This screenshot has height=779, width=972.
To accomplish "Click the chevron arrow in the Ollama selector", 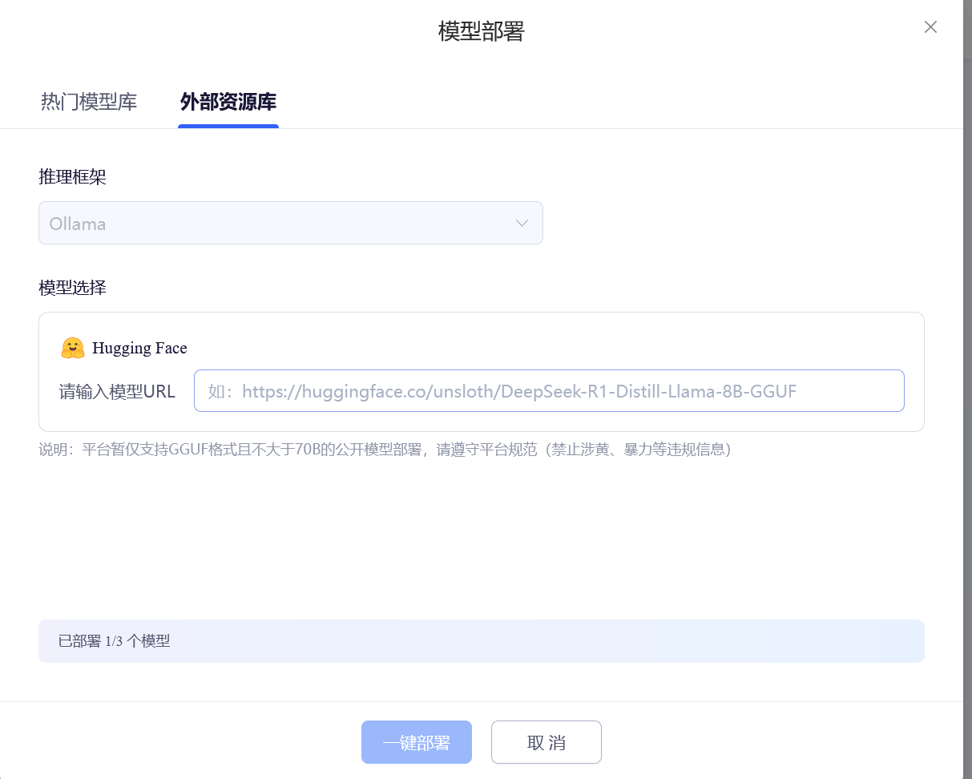I will (x=522, y=223).
